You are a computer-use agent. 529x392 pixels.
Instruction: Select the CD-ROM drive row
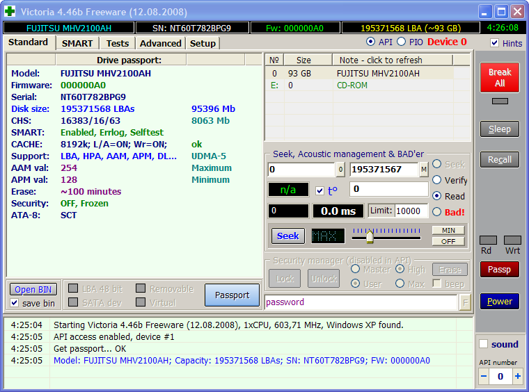(x=368, y=85)
